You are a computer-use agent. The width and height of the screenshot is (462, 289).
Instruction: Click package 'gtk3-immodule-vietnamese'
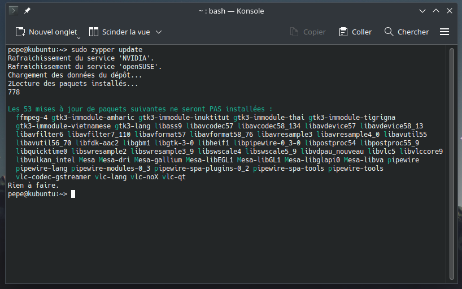coord(63,126)
